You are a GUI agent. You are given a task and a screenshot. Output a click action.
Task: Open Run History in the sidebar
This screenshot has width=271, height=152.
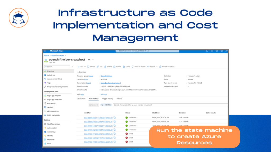click(x=51, y=103)
